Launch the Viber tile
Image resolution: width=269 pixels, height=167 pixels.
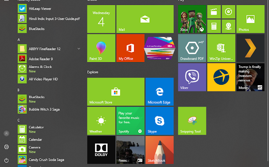click(x=192, y=77)
